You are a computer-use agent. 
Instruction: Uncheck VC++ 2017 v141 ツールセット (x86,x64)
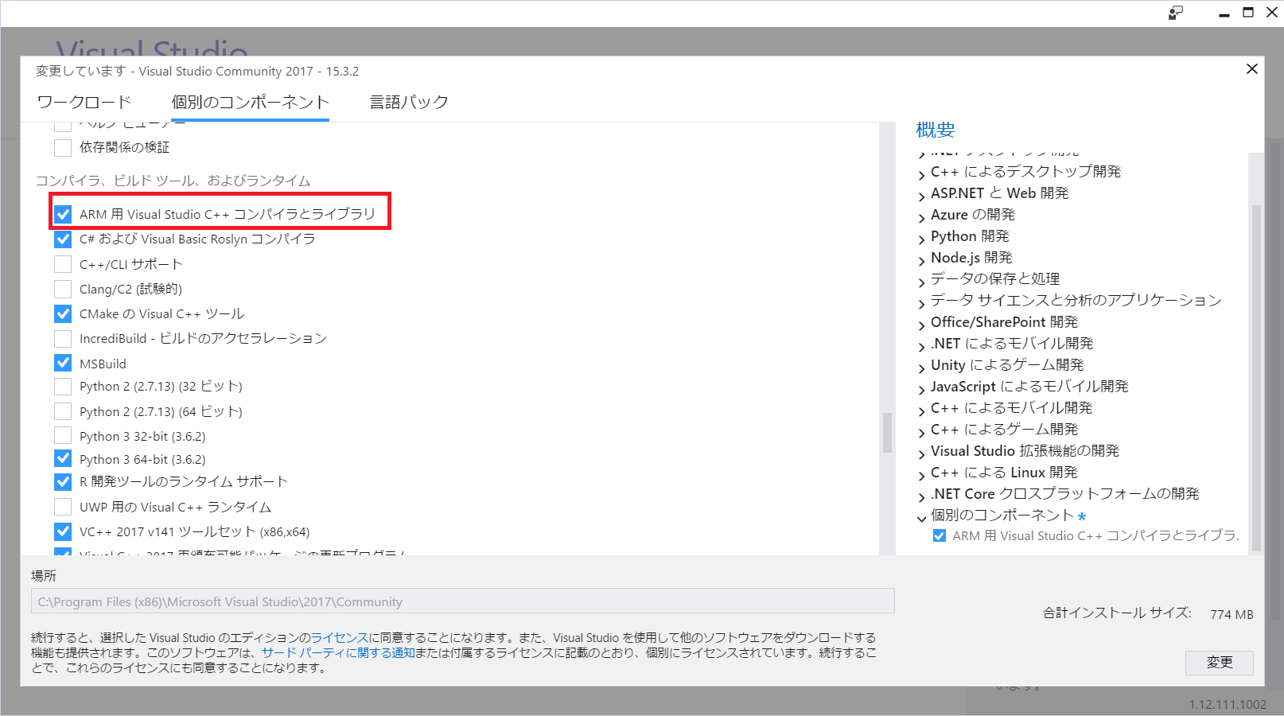63,531
